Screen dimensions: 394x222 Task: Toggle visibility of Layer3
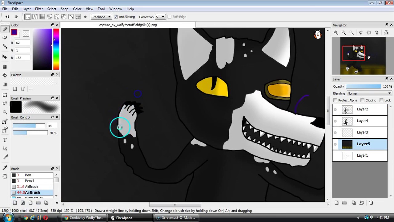(335, 133)
